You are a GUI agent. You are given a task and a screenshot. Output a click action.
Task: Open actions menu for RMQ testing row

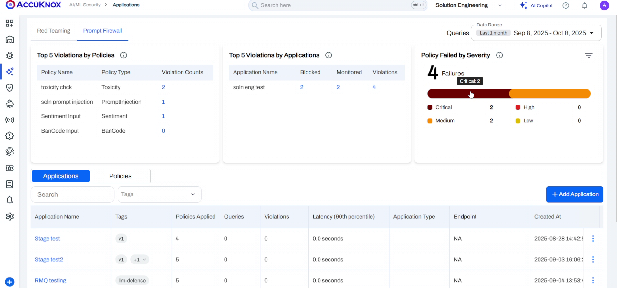pyautogui.click(x=593, y=281)
